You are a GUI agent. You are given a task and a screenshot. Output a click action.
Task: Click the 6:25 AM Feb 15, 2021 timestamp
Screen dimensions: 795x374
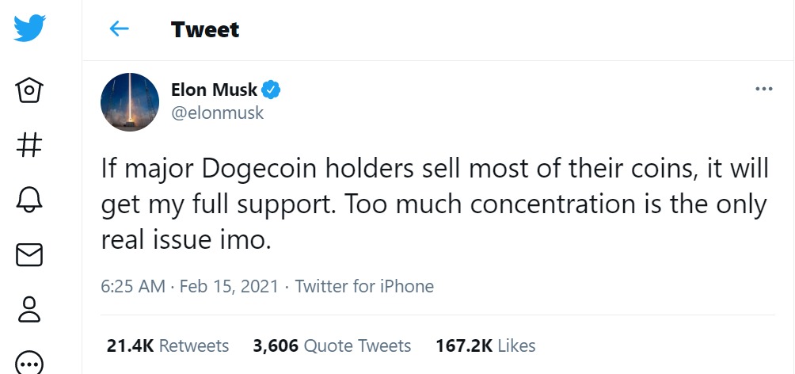point(189,286)
